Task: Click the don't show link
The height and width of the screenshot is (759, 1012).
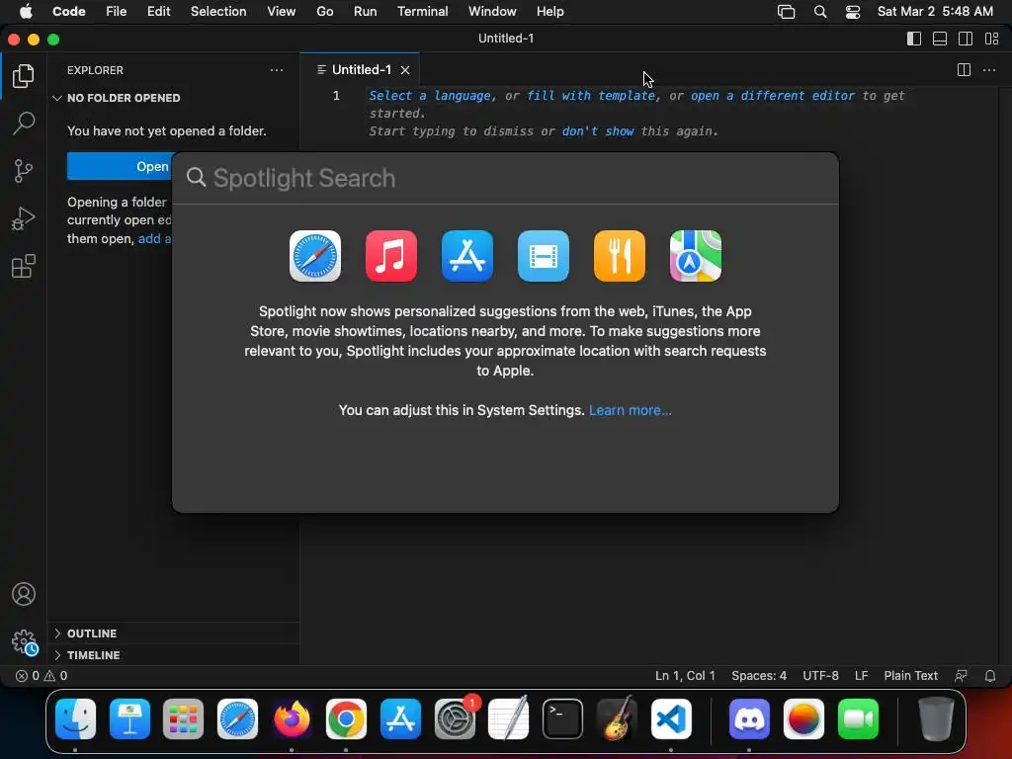Action: point(598,131)
